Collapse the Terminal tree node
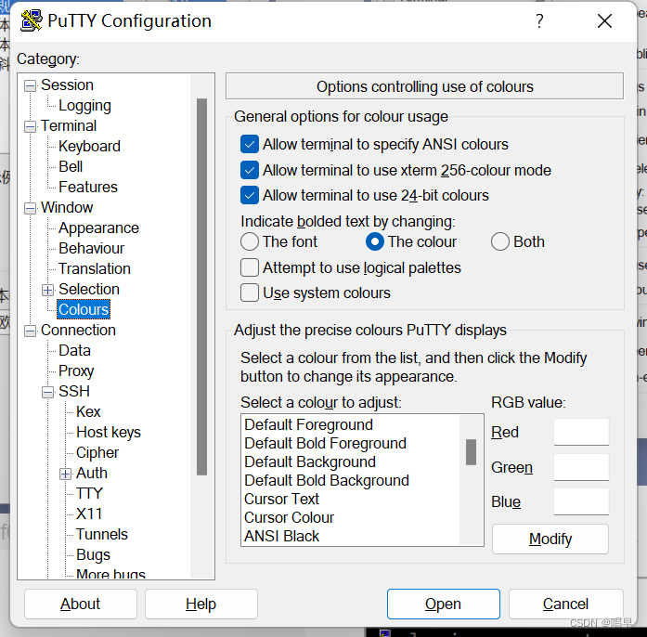 [x=30, y=126]
